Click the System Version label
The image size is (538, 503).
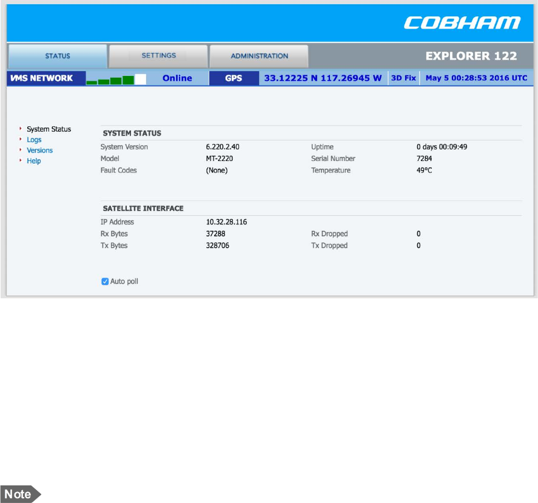124,147
